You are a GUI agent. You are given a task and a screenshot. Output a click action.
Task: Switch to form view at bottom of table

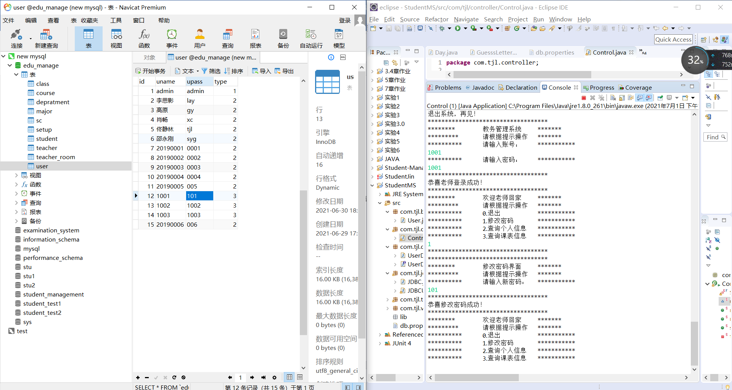(300, 377)
